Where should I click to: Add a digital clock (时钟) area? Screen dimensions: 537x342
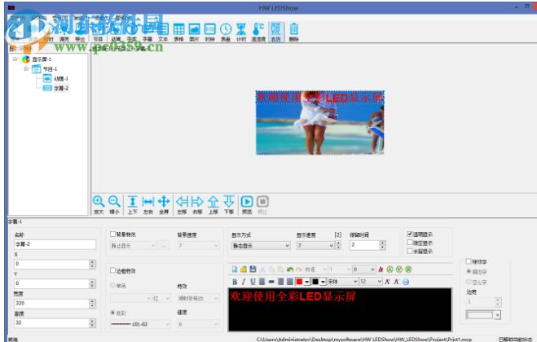(209, 33)
